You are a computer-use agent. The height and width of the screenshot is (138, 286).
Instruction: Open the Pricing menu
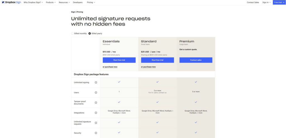click(x=91, y=2)
